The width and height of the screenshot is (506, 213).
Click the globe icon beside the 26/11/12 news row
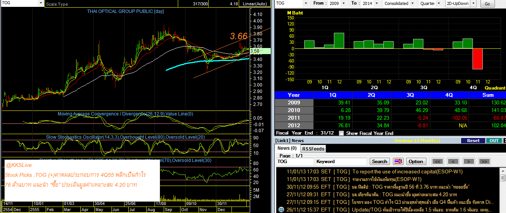coord(281,210)
